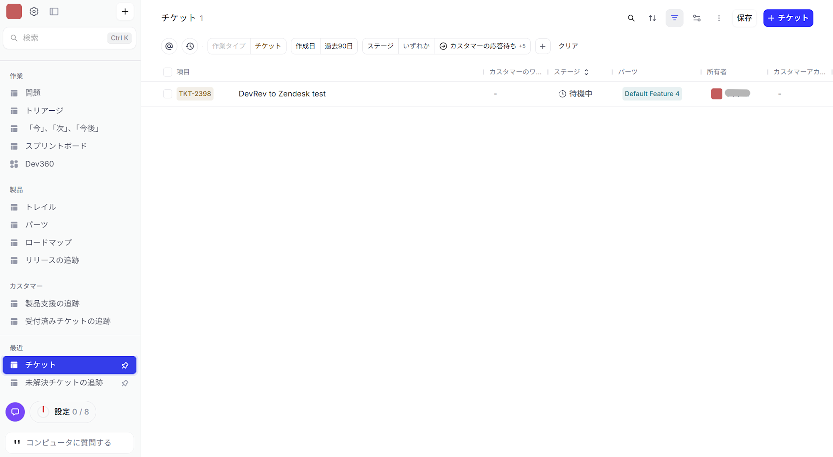
Task: Check the select-all checkbox in the header
Action: coord(167,72)
